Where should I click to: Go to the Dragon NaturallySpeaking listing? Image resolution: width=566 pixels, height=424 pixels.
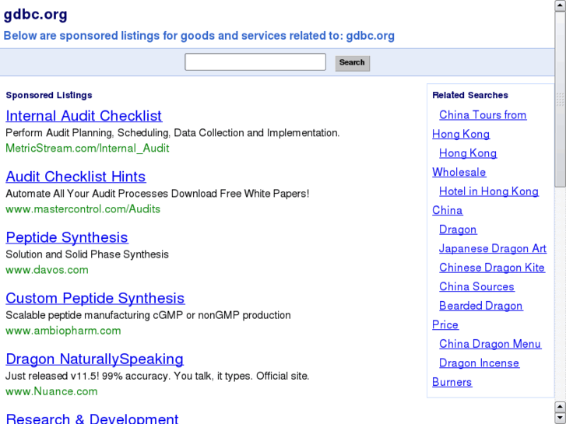click(x=94, y=359)
